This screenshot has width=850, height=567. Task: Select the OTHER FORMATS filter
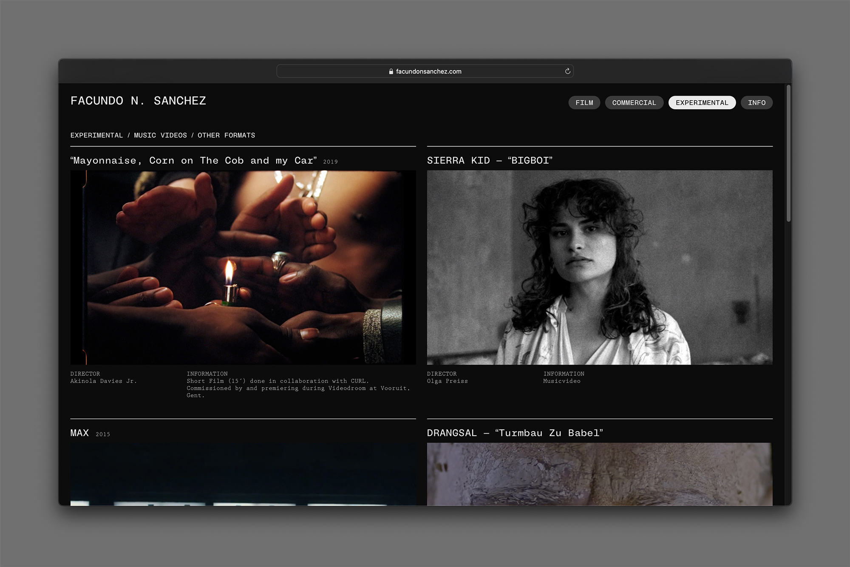pos(227,135)
